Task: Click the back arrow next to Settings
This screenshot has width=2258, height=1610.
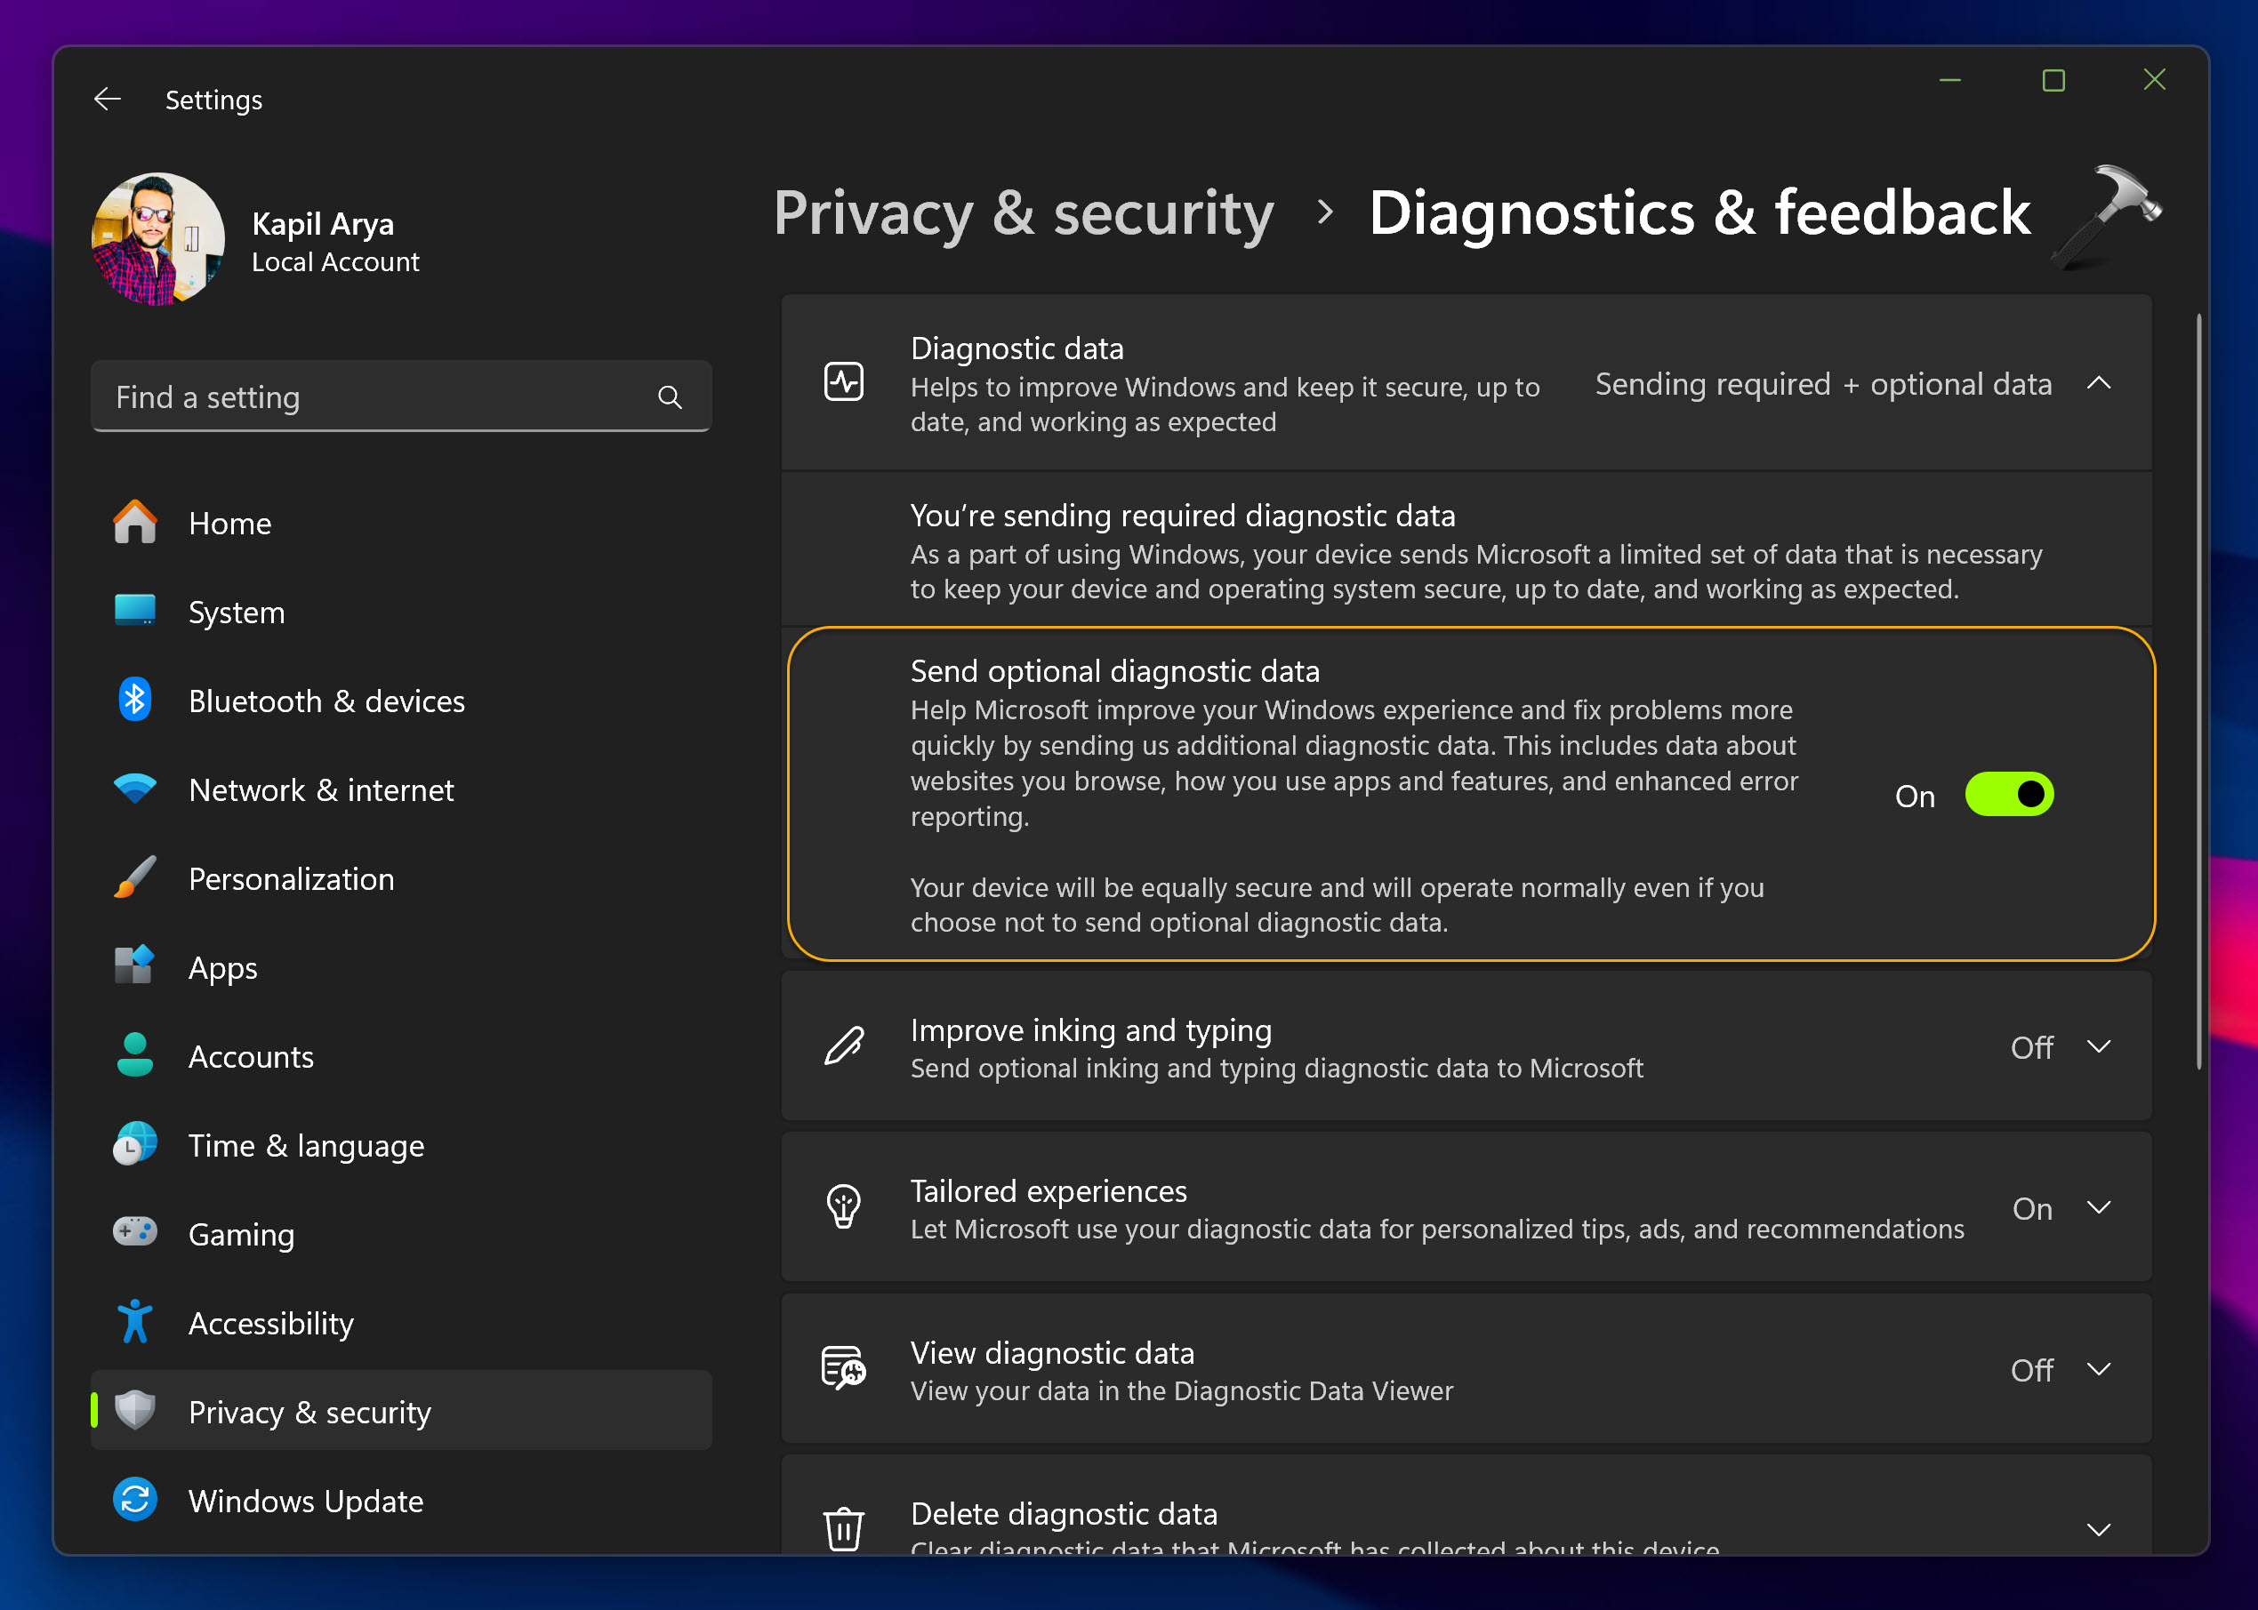Action: 107,98
